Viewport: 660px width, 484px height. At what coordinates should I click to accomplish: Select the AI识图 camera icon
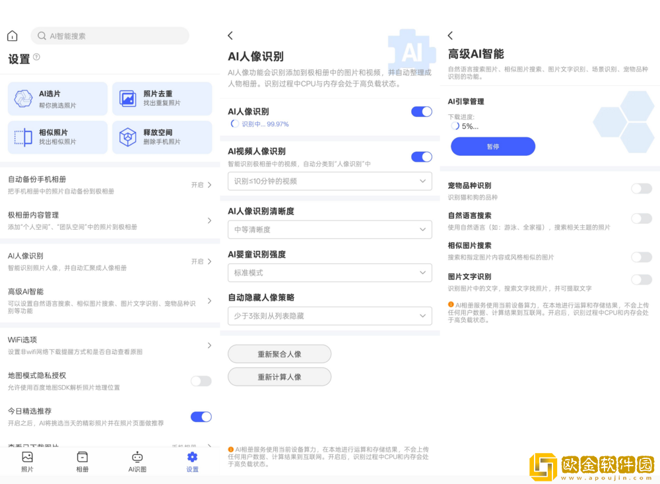[137, 456]
